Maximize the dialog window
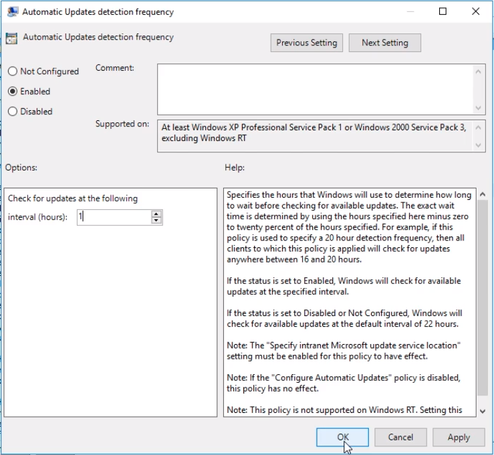This screenshot has width=494, height=455. coord(443,11)
